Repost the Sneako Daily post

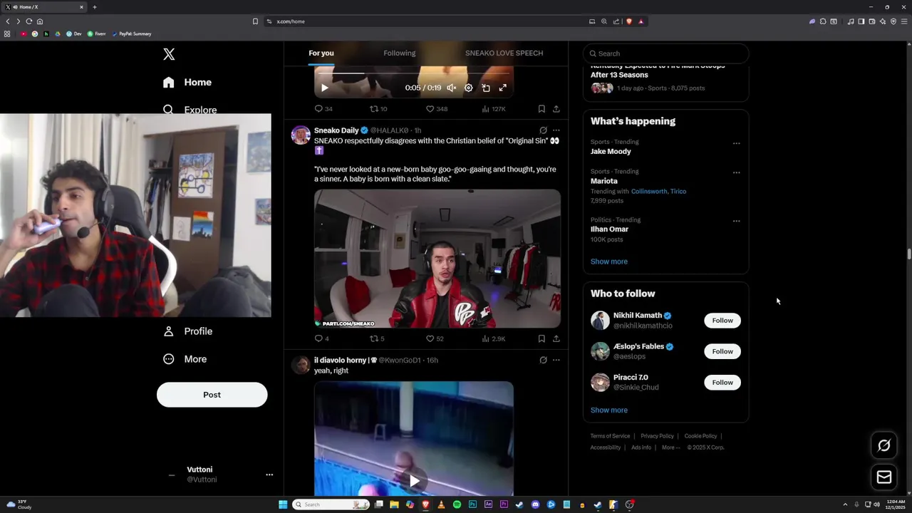coord(377,338)
